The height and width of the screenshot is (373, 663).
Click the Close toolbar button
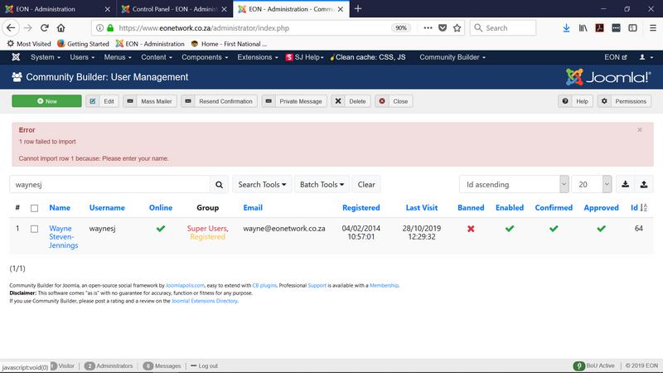pos(394,101)
